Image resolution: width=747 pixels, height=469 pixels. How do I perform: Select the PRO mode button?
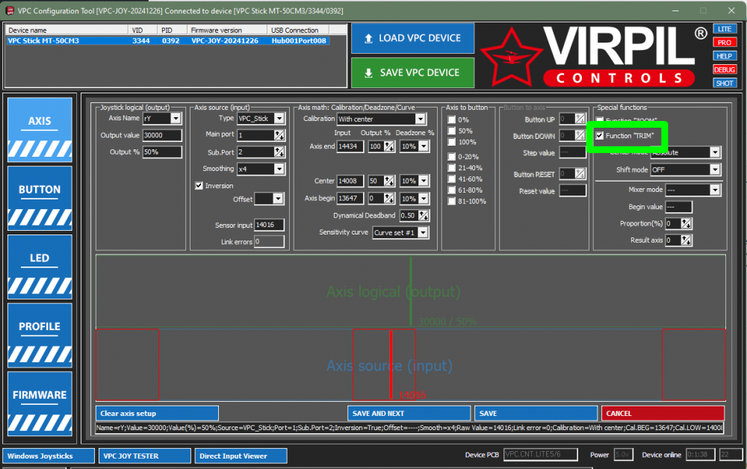(725, 43)
